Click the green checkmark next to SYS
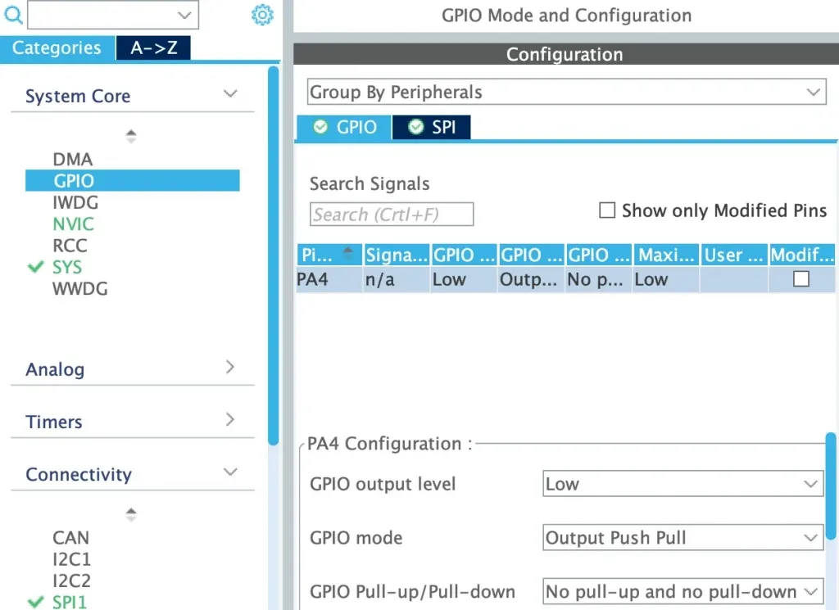The height and width of the screenshot is (610, 839). click(x=35, y=267)
